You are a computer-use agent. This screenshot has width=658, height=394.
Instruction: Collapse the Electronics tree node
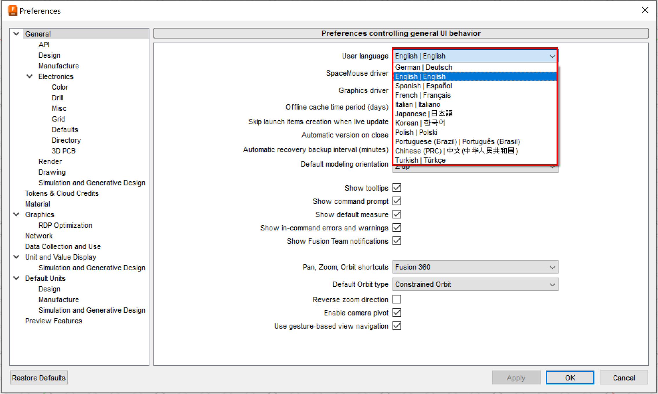pos(30,76)
